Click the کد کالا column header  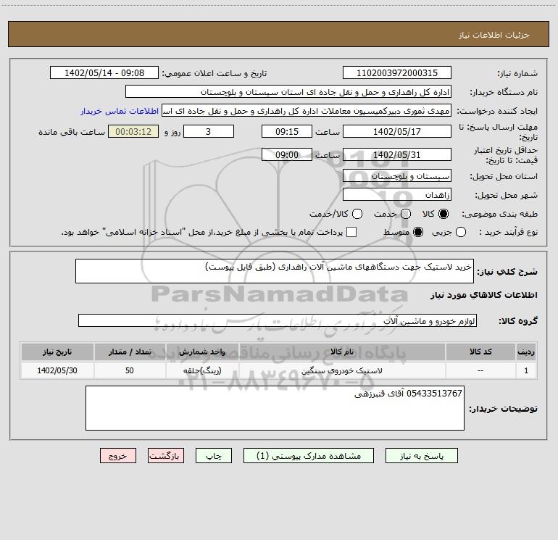[480, 352]
